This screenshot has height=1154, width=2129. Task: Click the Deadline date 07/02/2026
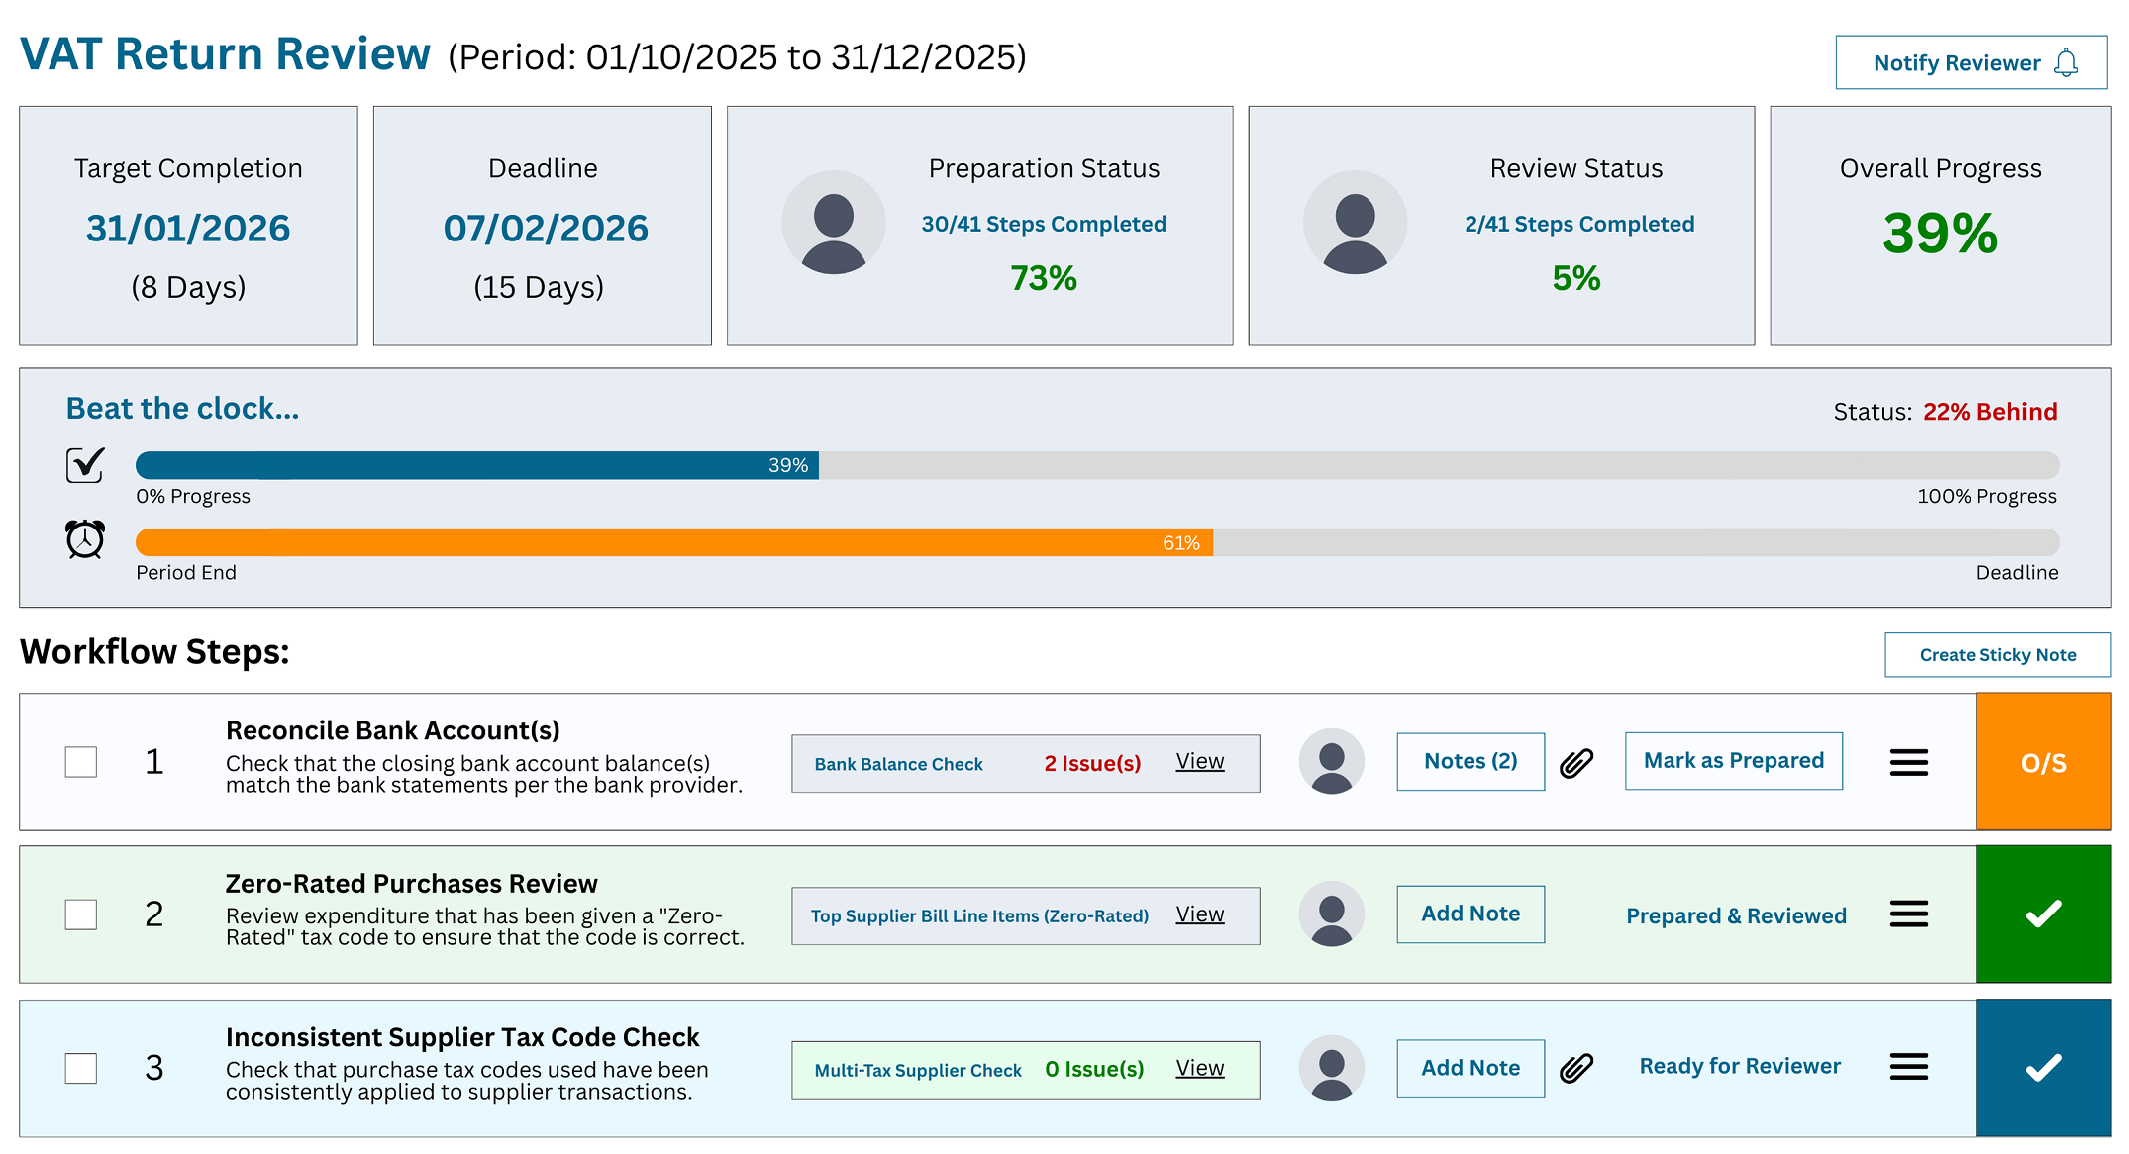(546, 229)
